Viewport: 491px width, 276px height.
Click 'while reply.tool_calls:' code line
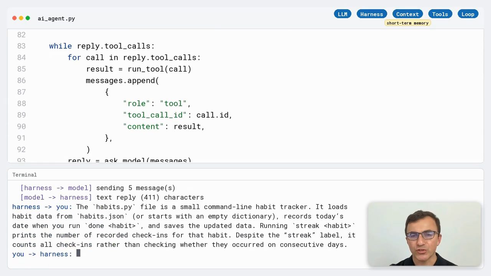tap(102, 46)
